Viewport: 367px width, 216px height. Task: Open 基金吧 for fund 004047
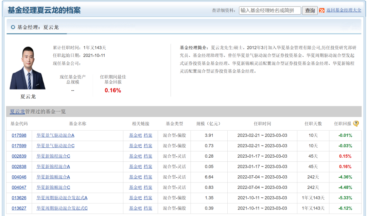point(135,187)
